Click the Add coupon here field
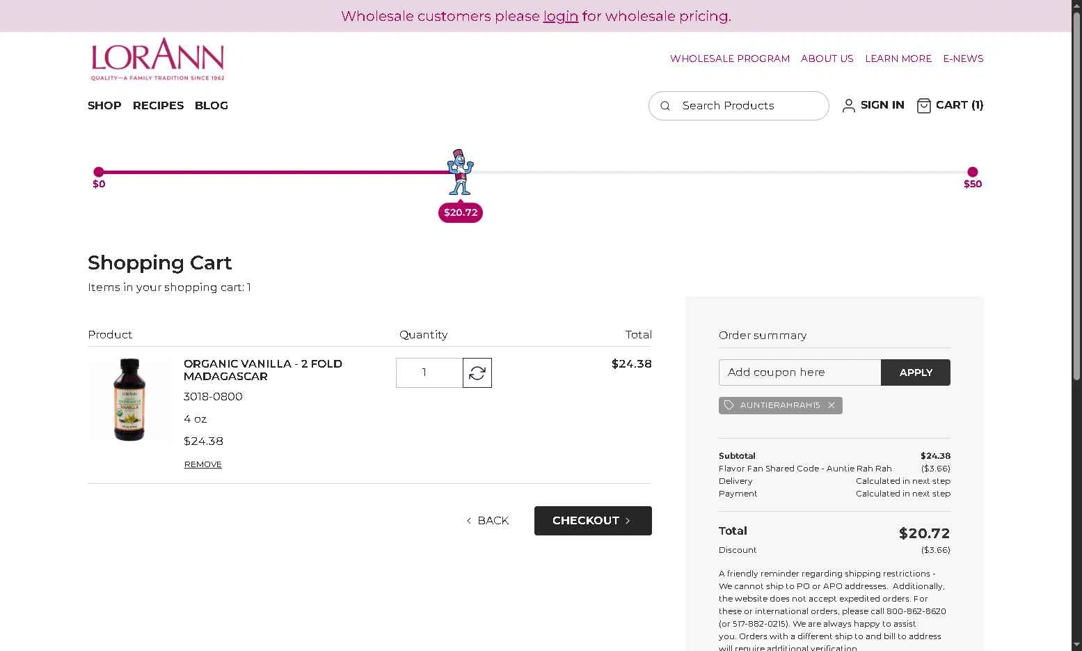 [799, 372]
